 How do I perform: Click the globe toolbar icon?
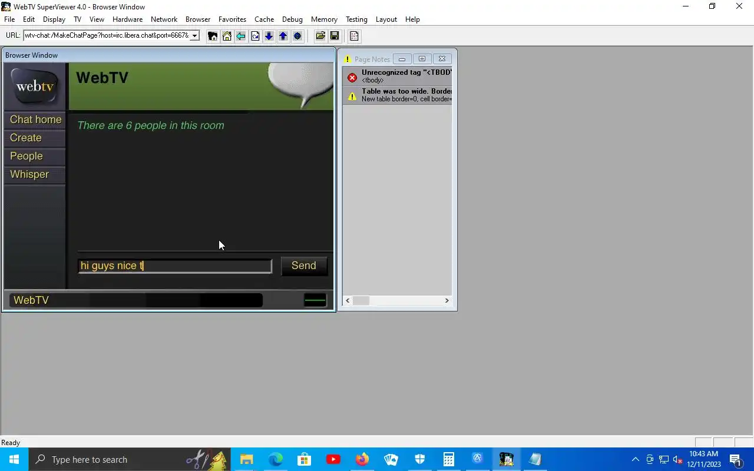coord(297,36)
